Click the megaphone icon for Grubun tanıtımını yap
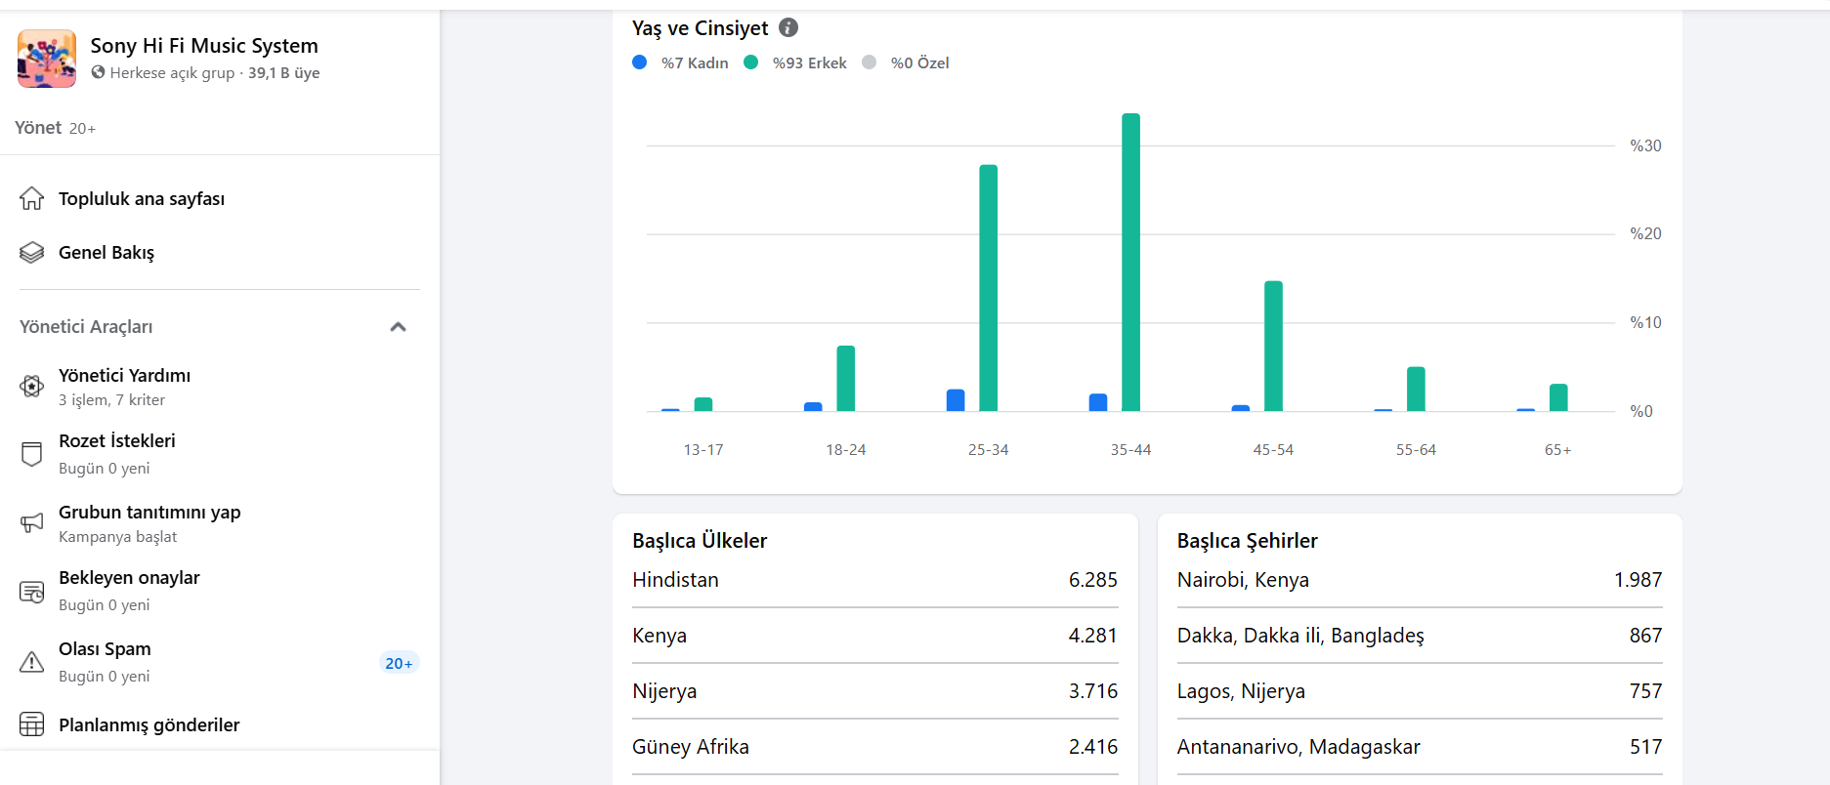The height and width of the screenshot is (785, 1830). (x=32, y=523)
